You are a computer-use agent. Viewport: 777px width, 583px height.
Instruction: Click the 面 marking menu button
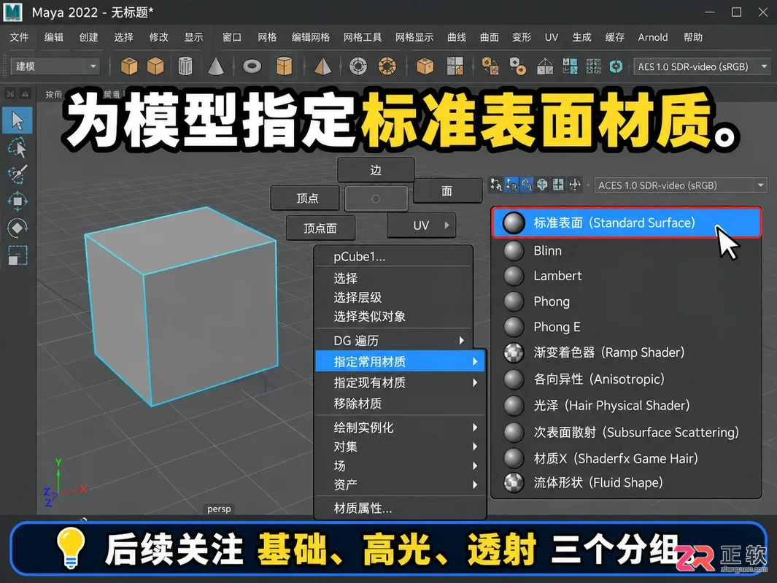pos(447,191)
